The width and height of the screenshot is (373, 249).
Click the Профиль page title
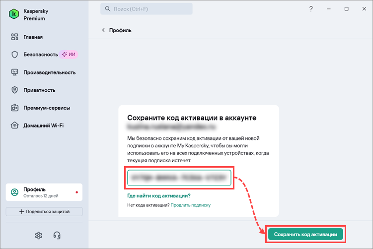120,30
